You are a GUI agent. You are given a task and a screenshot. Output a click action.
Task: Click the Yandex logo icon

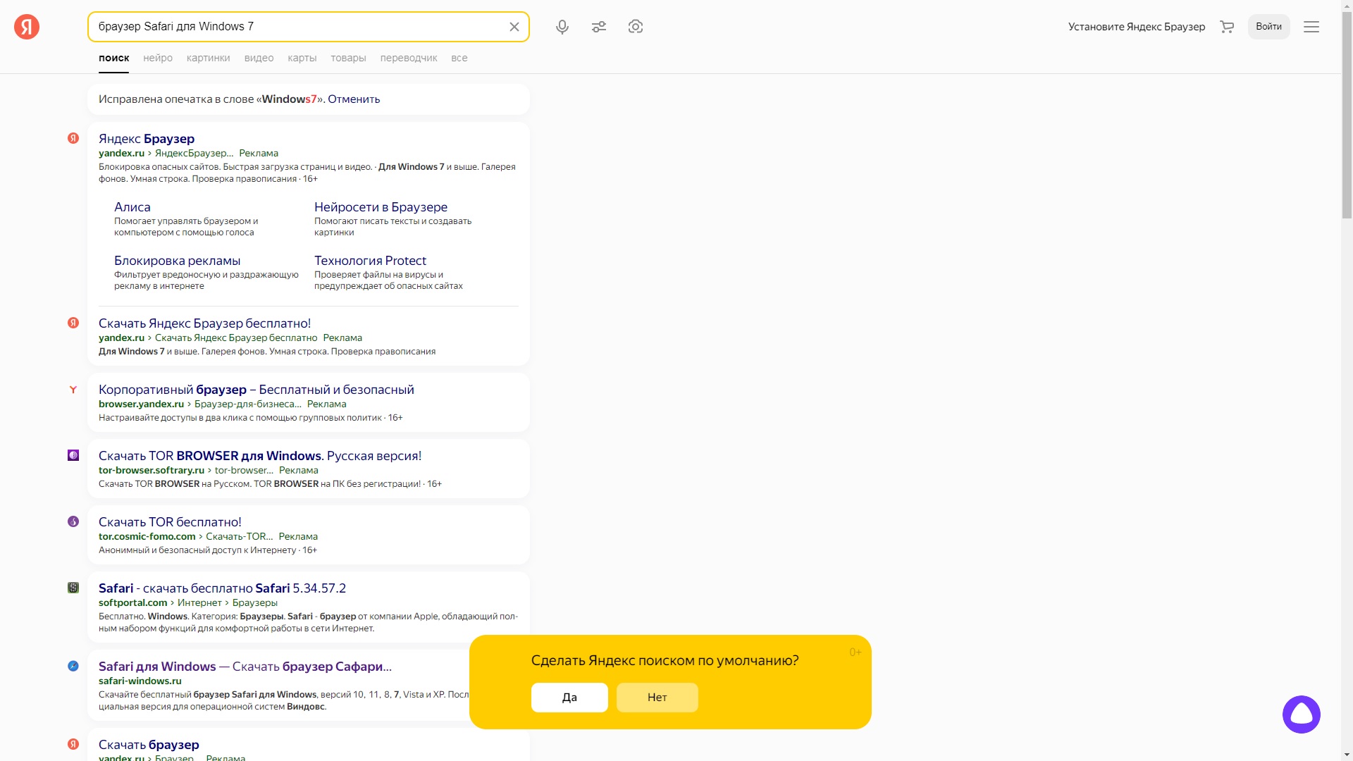tap(27, 27)
